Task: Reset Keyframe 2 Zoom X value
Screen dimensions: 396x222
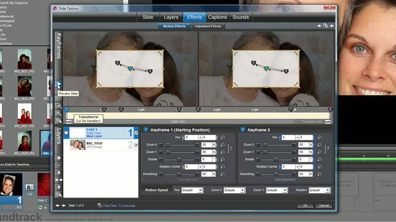Action: 319,145
